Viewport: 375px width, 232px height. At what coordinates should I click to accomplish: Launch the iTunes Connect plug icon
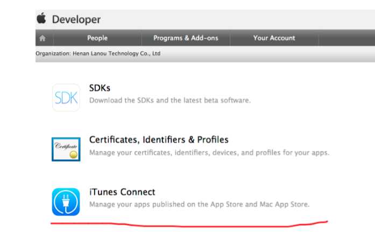pyautogui.click(x=66, y=202)
